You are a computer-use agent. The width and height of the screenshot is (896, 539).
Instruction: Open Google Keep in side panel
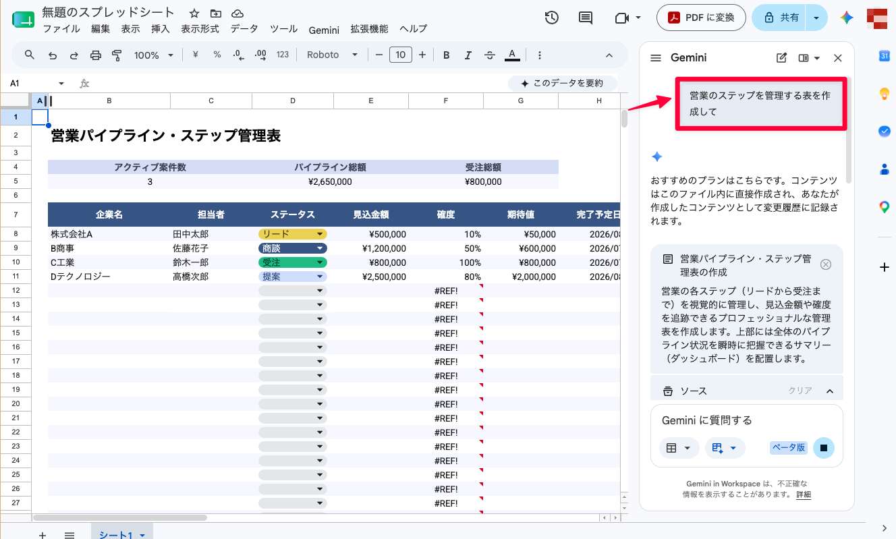tap(885, 94)
